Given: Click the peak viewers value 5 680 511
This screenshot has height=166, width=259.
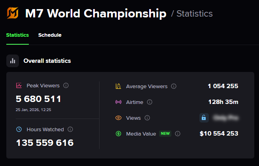Looking at the screenshot, I should coord(39,99).
